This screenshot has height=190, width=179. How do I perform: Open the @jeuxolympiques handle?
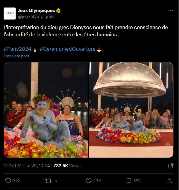pos(36,17)
